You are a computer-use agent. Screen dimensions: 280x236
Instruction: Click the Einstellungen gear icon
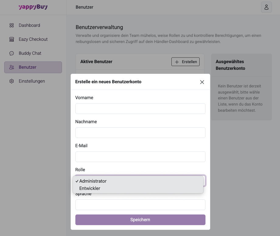(12, 81)
